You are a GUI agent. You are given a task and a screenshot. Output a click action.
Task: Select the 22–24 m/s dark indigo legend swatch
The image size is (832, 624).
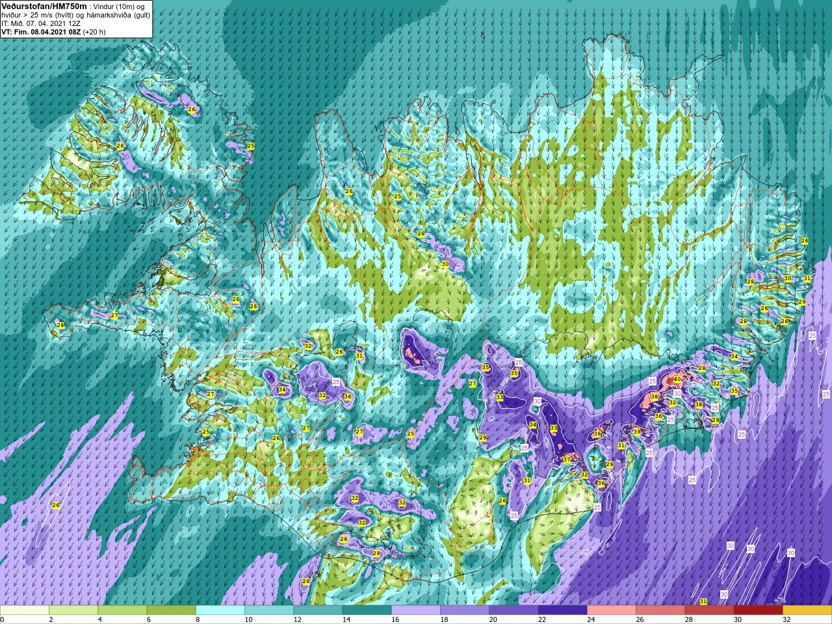(563, 610)
